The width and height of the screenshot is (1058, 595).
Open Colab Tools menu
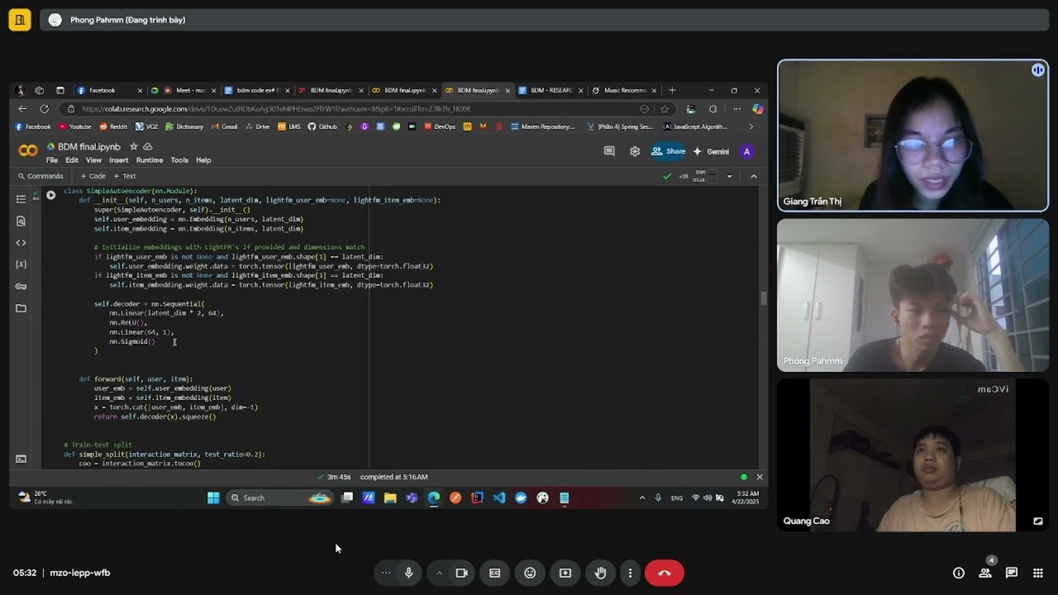(179, 160)
